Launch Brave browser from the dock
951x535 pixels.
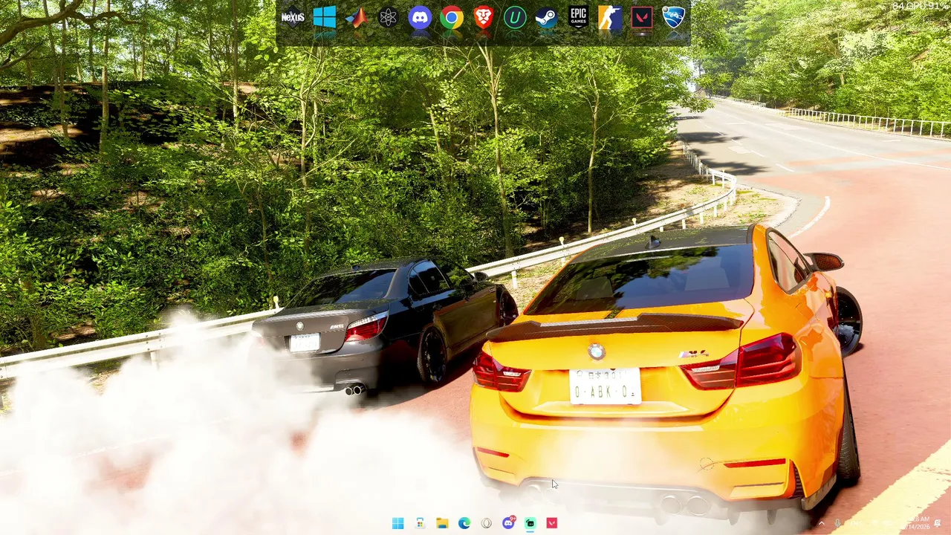pos(484,17)
